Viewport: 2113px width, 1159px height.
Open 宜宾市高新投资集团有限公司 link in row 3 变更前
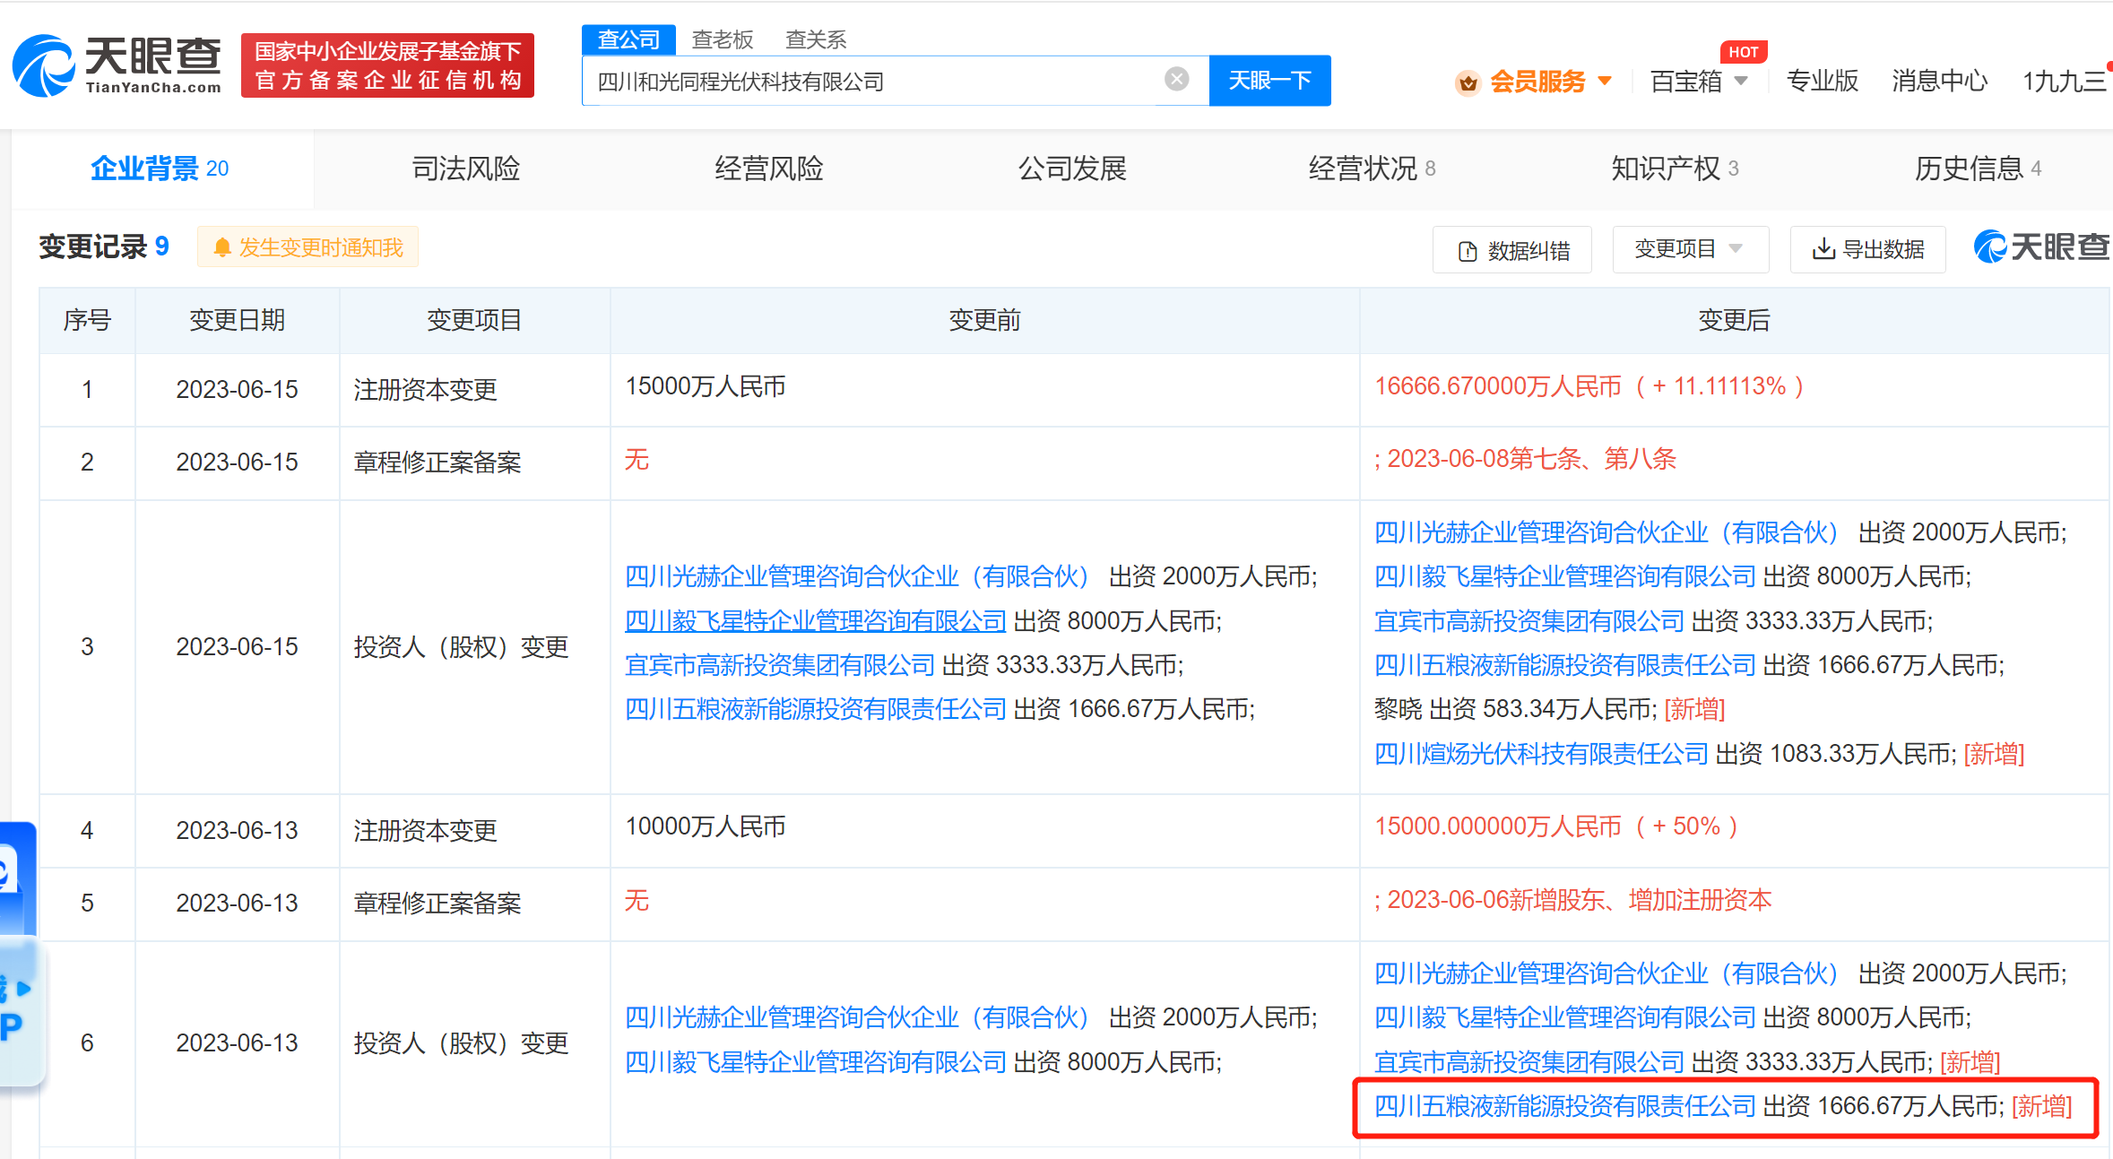coord(780,665)
